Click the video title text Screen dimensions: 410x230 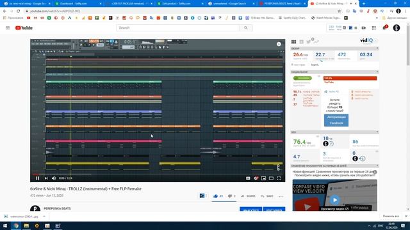tap(86, 189)
